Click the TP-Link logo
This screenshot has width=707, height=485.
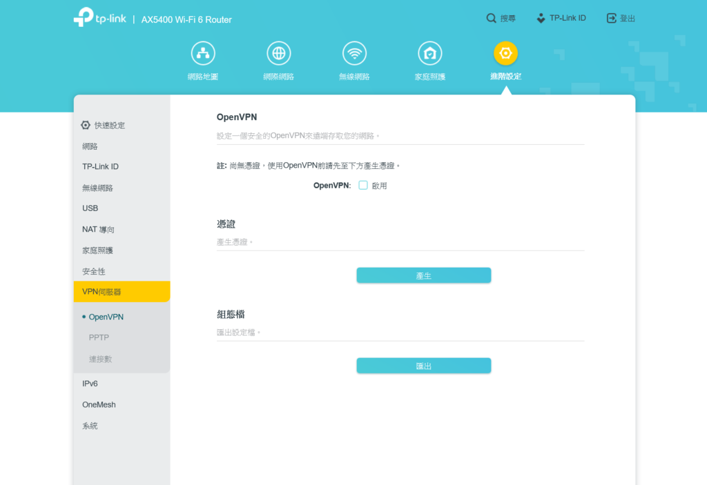coord(100,17)
